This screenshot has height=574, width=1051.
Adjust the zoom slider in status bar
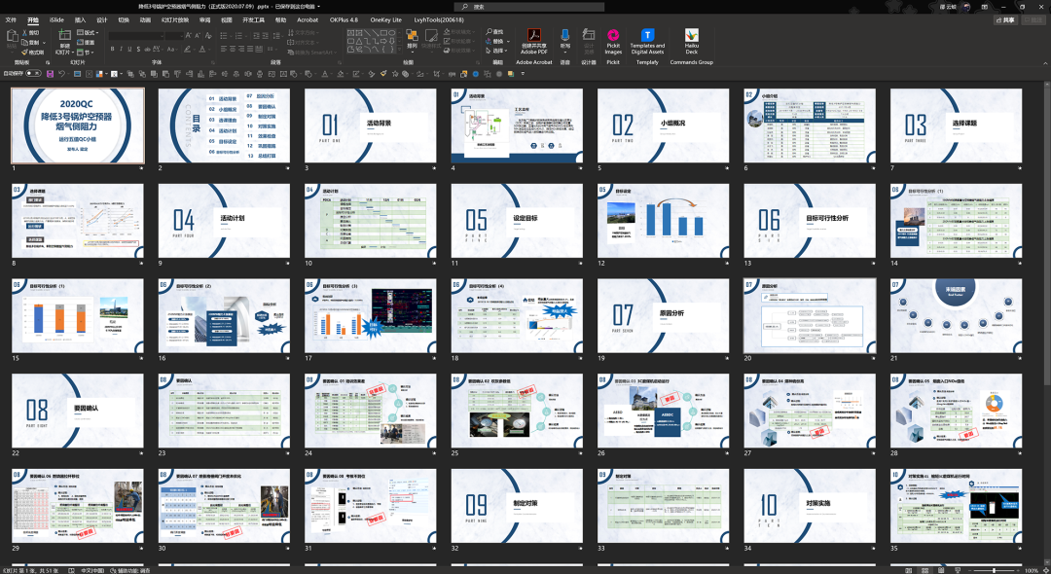click(x=994, y=570)
